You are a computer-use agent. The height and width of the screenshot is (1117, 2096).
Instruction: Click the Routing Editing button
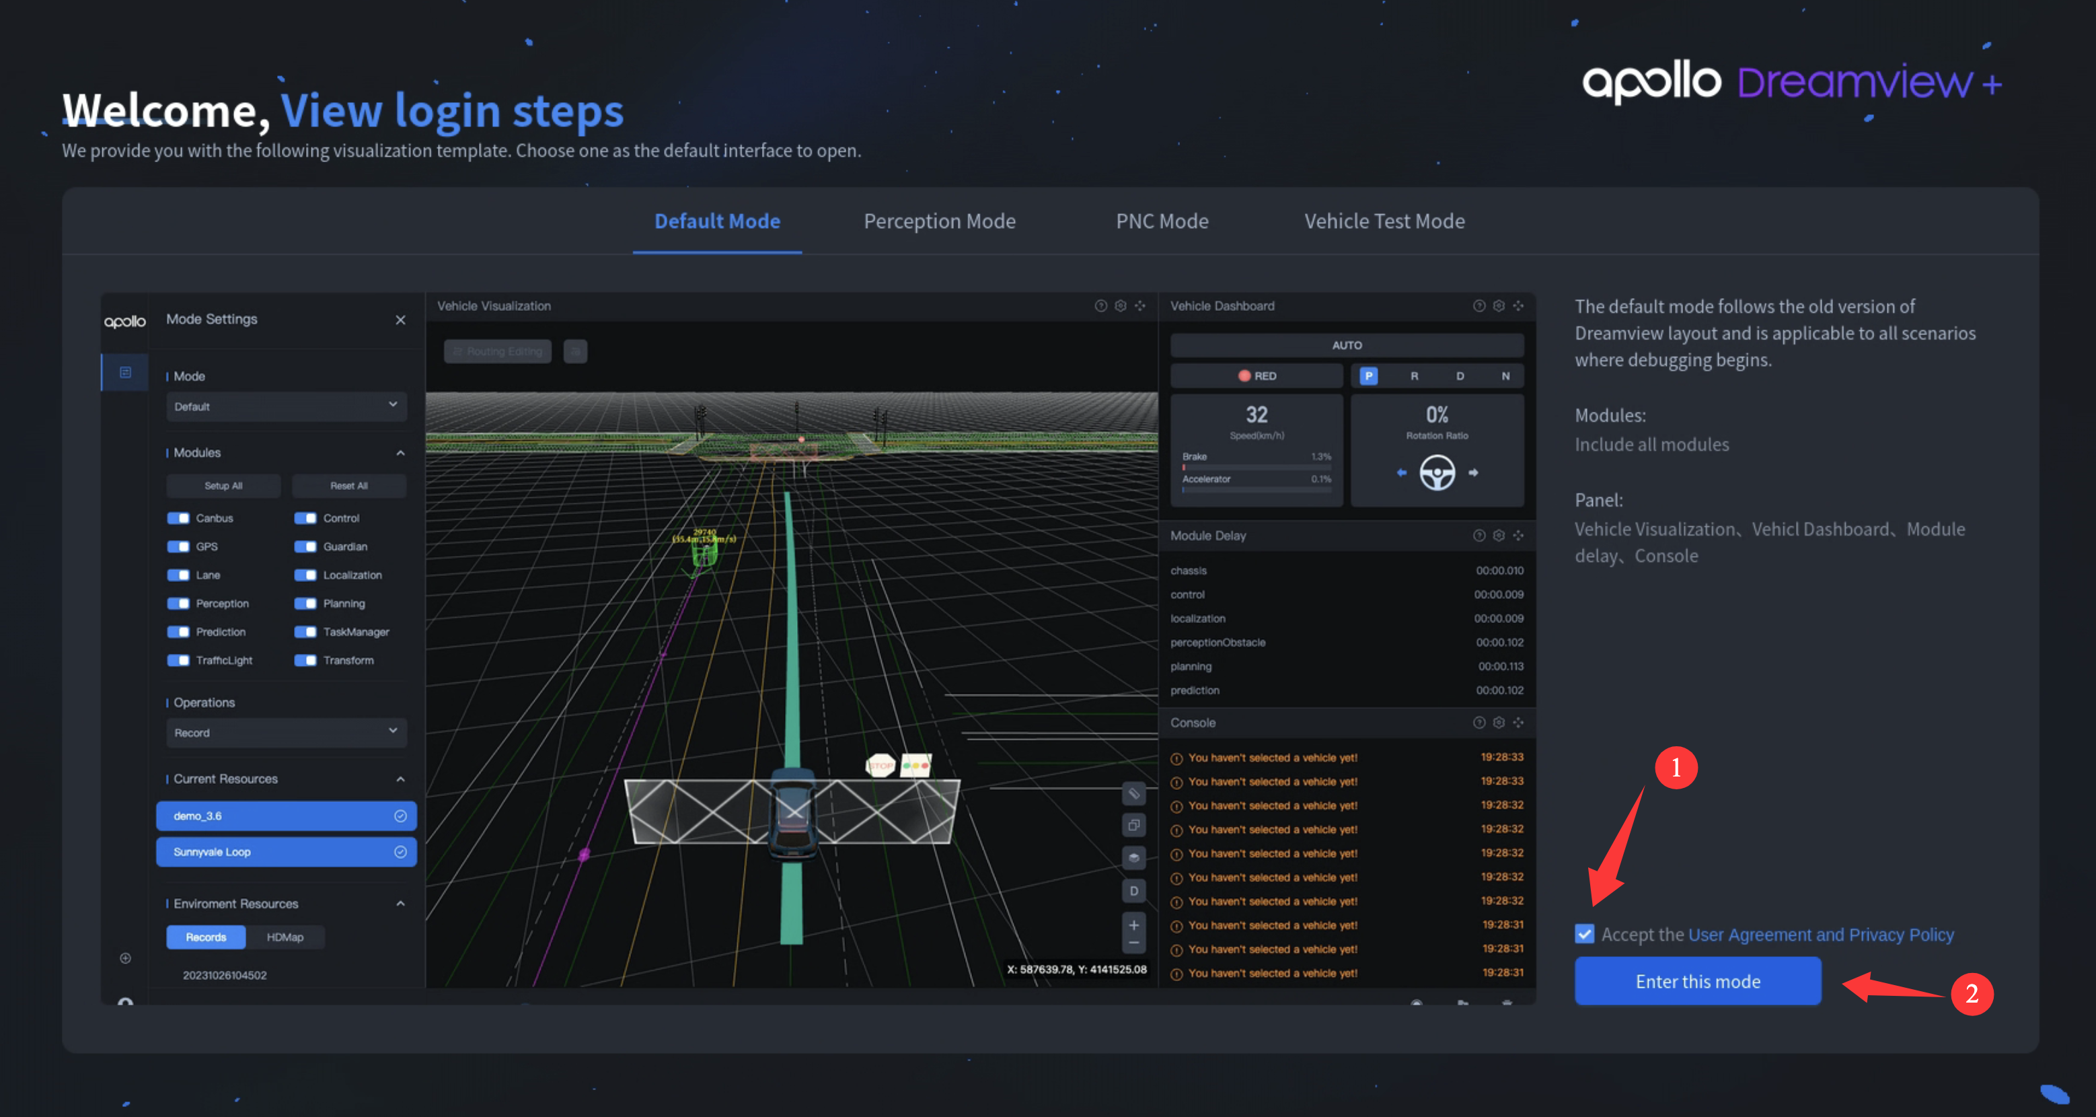(x=497, y=351)
